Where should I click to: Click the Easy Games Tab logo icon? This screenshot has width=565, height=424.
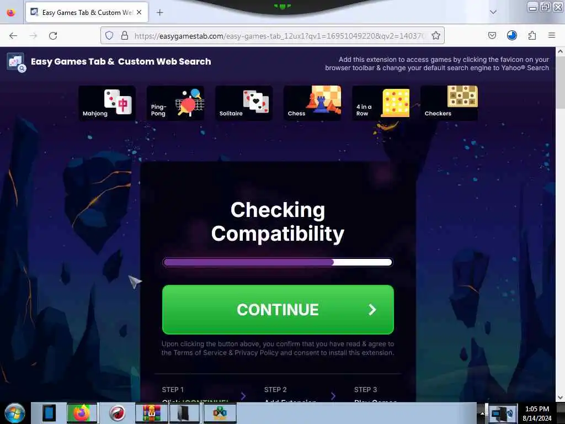(16, 62)
